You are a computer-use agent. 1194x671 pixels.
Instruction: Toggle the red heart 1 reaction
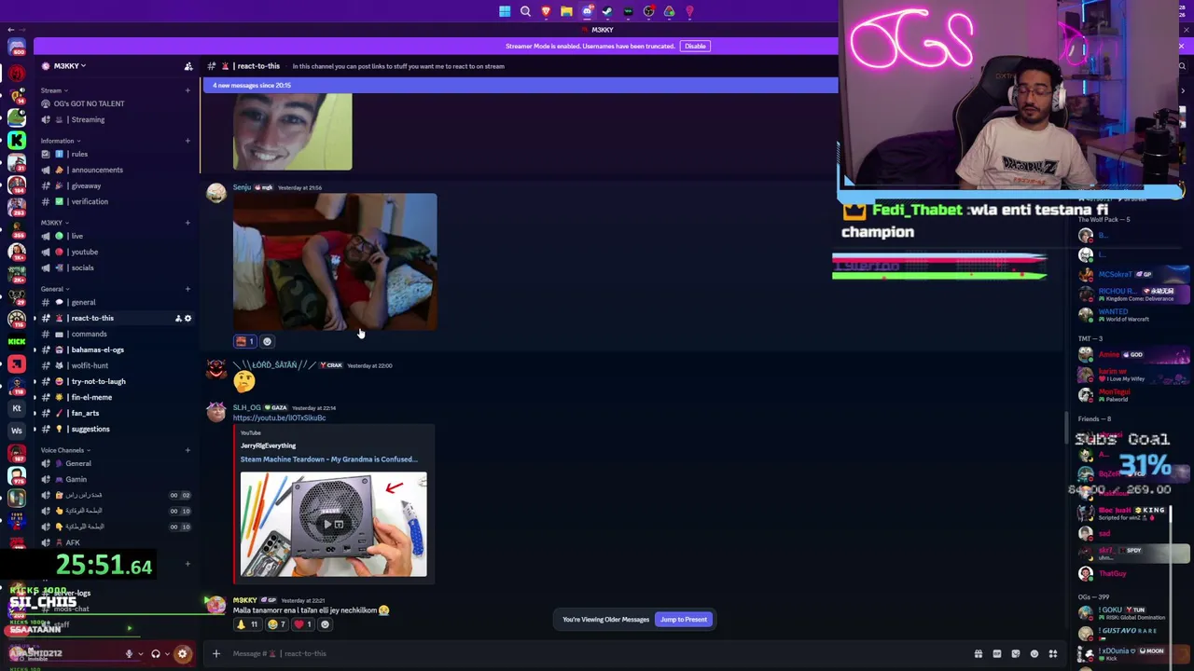pyautogui.click(x=302, y=624)
